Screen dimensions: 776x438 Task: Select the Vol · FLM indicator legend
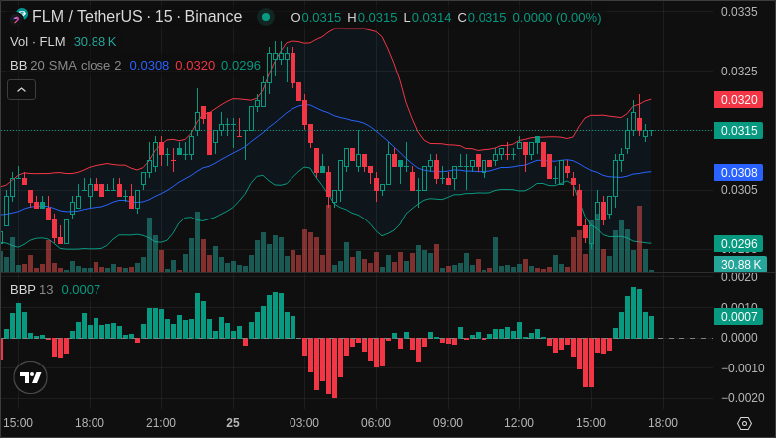[x=38, y=42]
